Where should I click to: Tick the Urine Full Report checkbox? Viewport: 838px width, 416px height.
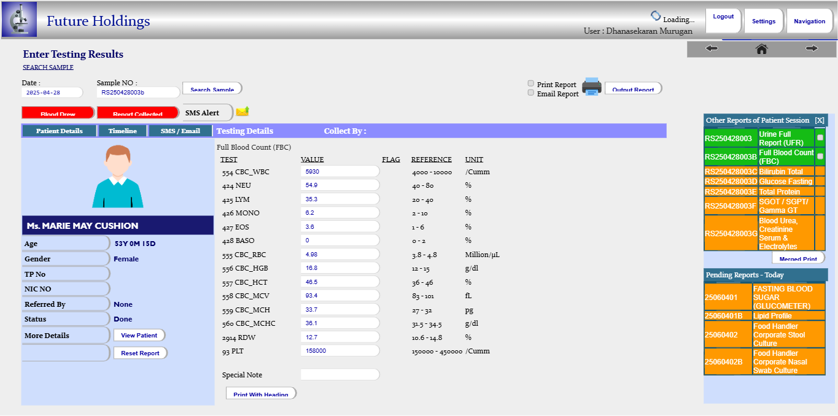[820, 138]
